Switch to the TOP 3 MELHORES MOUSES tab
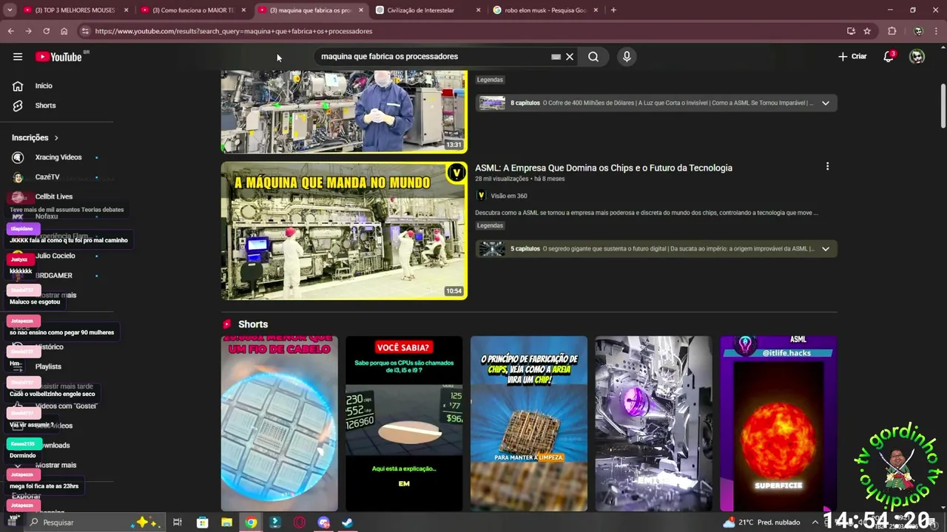 tap(77, 10)
